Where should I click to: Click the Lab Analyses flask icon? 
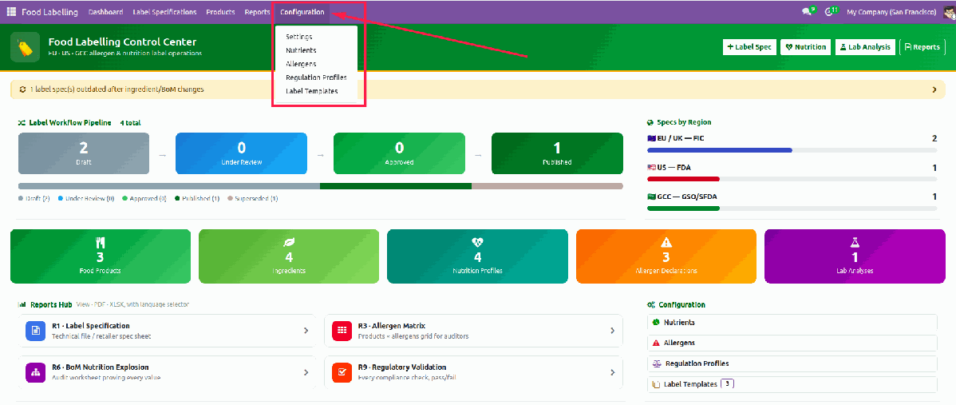(855, 242)
